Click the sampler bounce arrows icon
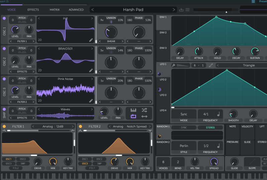The image size is (267, 180). 144,116
